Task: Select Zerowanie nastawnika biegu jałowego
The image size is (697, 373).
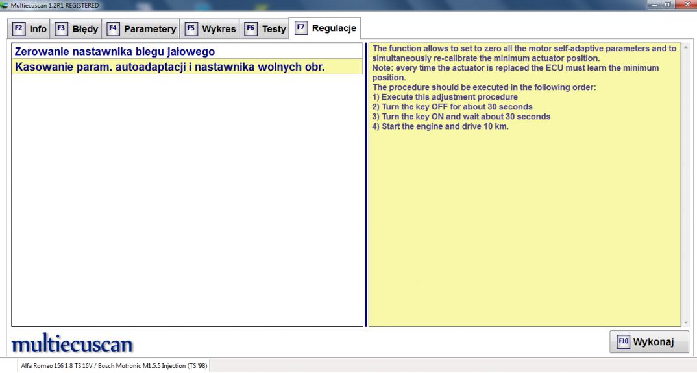Action: click(187, 51)
